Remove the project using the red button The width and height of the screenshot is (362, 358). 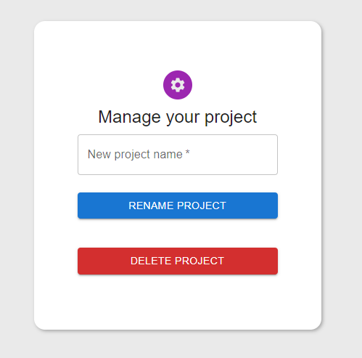click(178, 261)
